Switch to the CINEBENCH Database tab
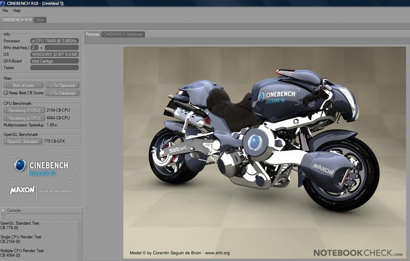 123,34
